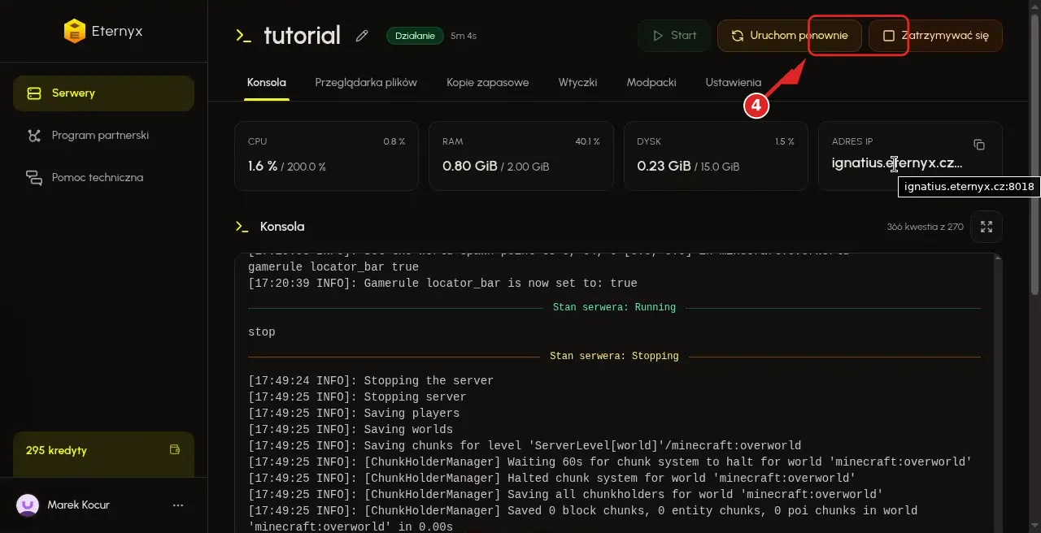This screenshot has height=533, width=1041.
Task: Click the DYSK 0.23 GiB card
Action: (716, 156)
